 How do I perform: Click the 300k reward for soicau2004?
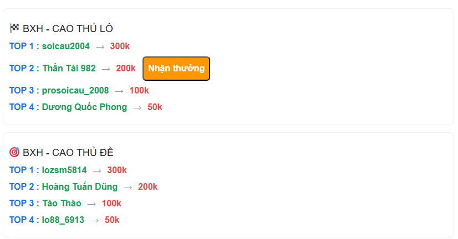[x=120, y=46]
